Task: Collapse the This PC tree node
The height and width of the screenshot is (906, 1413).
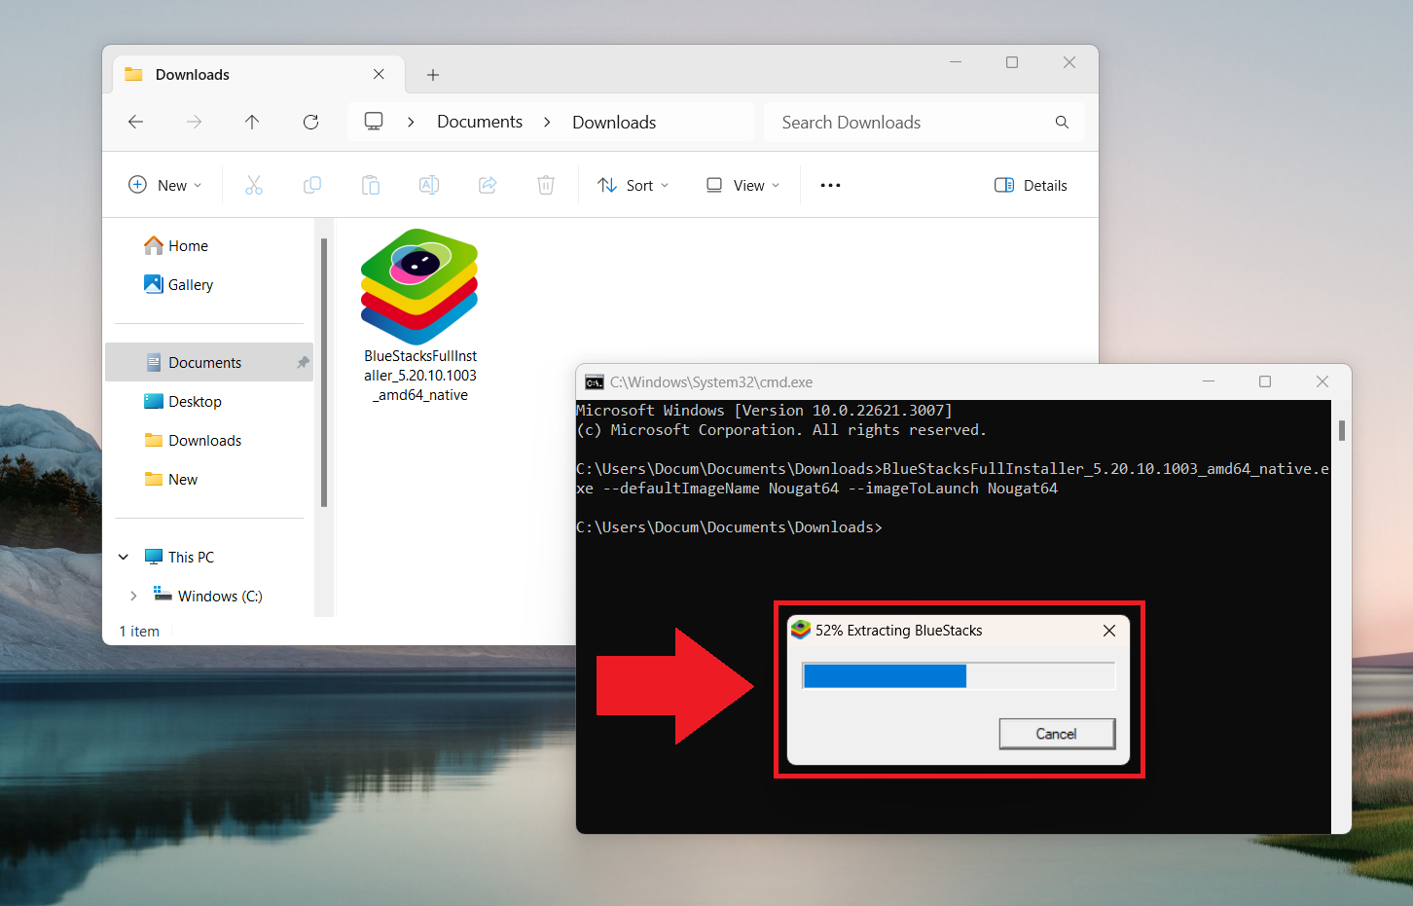Action: click(124, 557)
